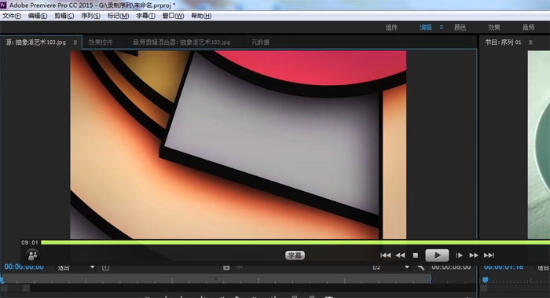Select the 源: 抽象派艺术103.jpg panel tab
Screen dimensions: 550x298
click(x=36, y=42)
